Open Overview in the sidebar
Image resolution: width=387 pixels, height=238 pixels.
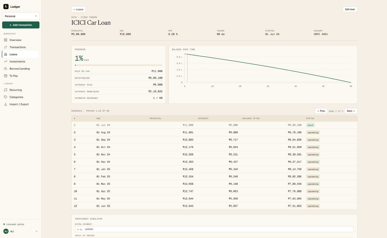point(21,40)
